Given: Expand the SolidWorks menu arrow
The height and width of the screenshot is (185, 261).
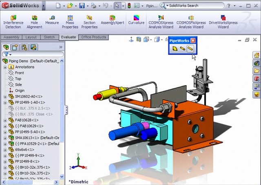Looking at the screenshot, I should tap(44, 6).
